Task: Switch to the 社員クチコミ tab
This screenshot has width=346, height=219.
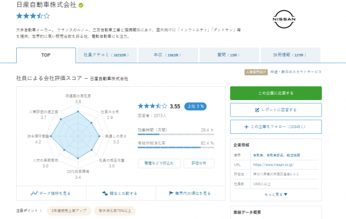Action: tap(107, 55)
